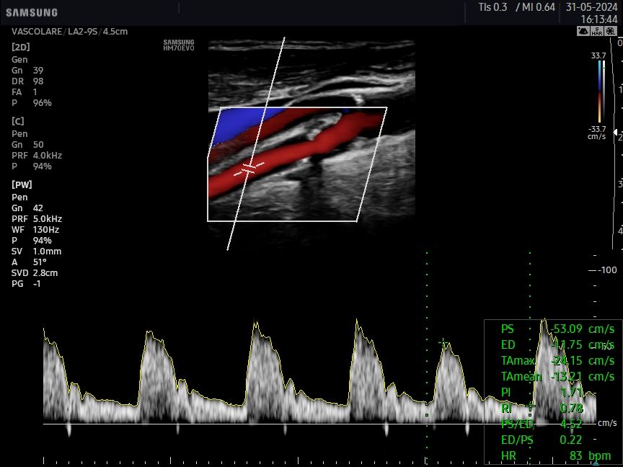Click the cine film reel icon
This screenshot has width=623, height=467.
[610, 31]
